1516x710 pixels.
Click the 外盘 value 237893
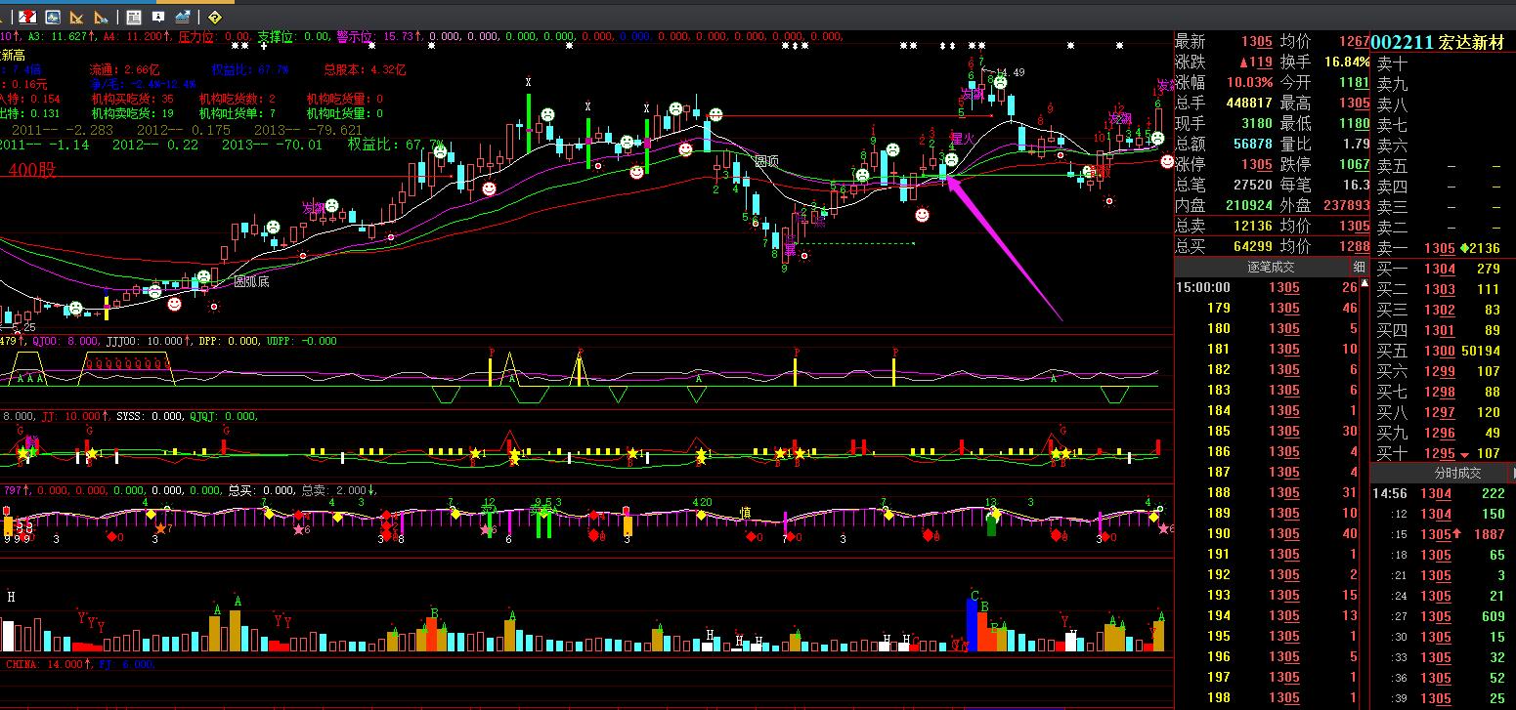pyautogui.click(x=1346, y=206)
